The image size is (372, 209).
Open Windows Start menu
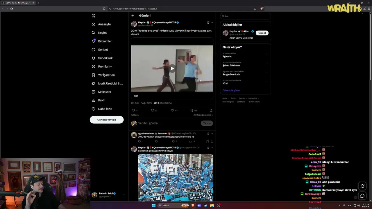pos(154,206)
